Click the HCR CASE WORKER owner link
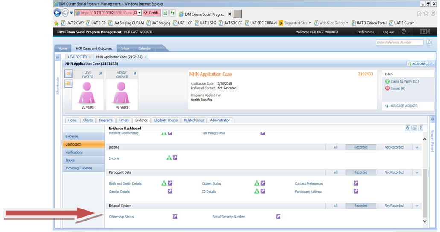This screenshot has height=232, width=440. (403, 106)
